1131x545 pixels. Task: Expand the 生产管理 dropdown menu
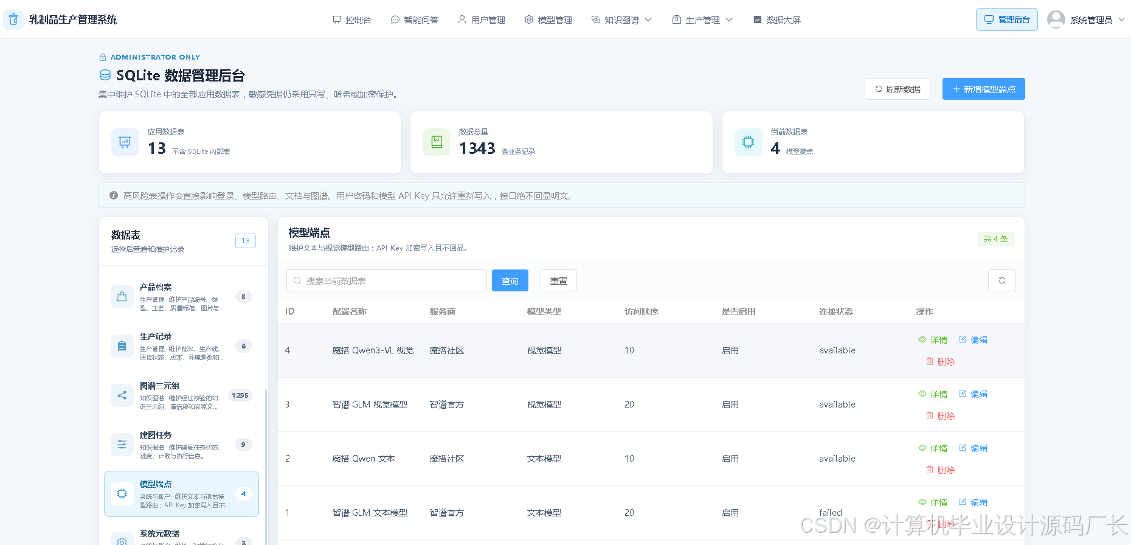(x=702, y=20)
